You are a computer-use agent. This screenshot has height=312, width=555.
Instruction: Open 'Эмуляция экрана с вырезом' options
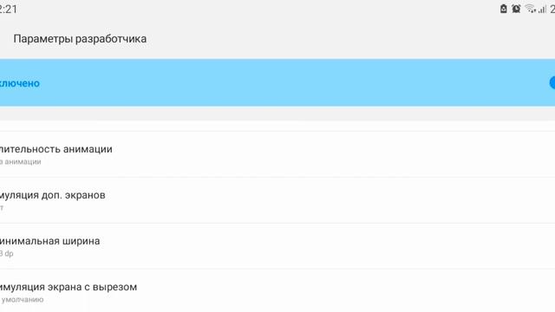tap(277, 291)
